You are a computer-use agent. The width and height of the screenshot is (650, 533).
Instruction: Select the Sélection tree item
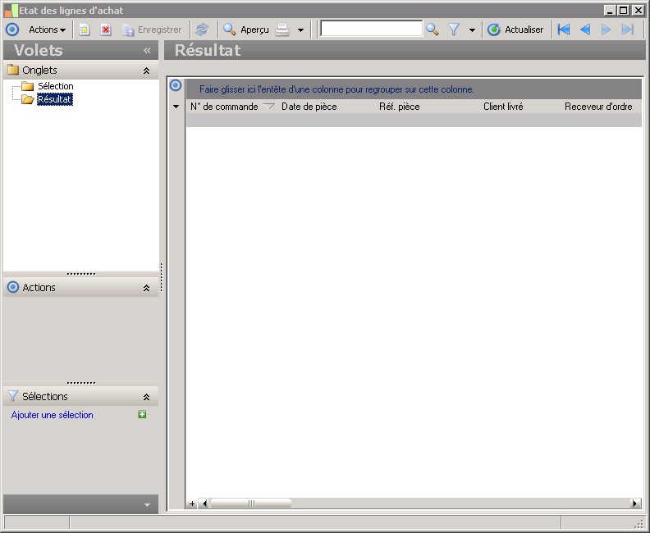[x=56, y=86]
